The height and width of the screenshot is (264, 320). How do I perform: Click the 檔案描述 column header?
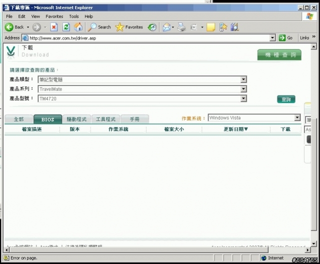coord(32,129)
